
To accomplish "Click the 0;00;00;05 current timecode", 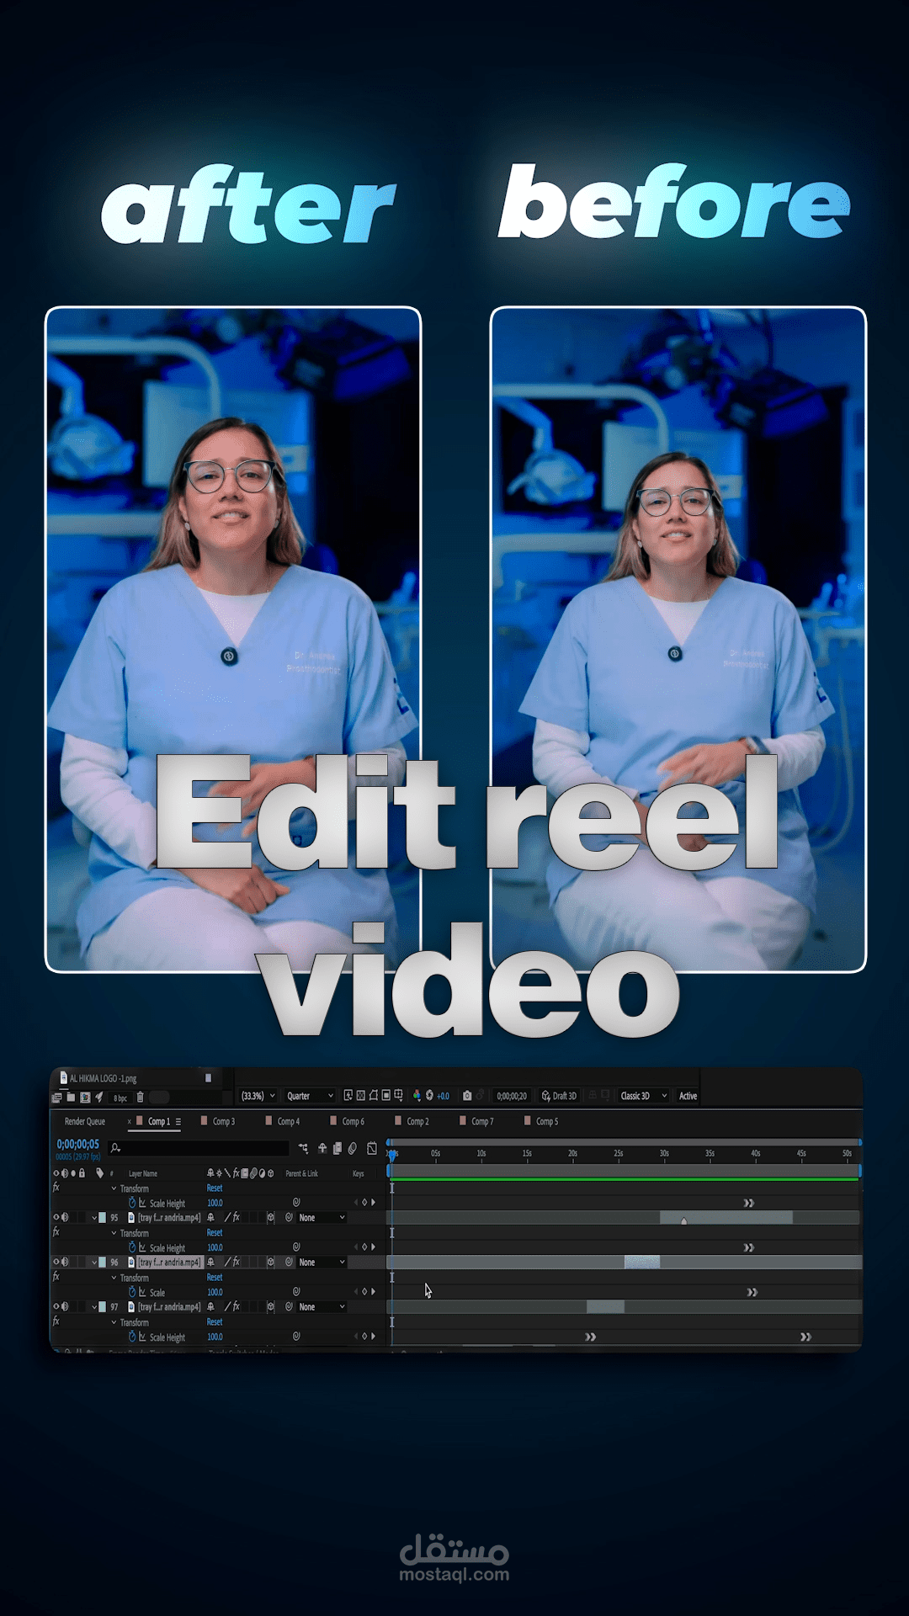I will coord(77,1145).
